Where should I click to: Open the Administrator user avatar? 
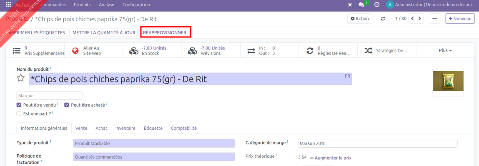point(389,5)
